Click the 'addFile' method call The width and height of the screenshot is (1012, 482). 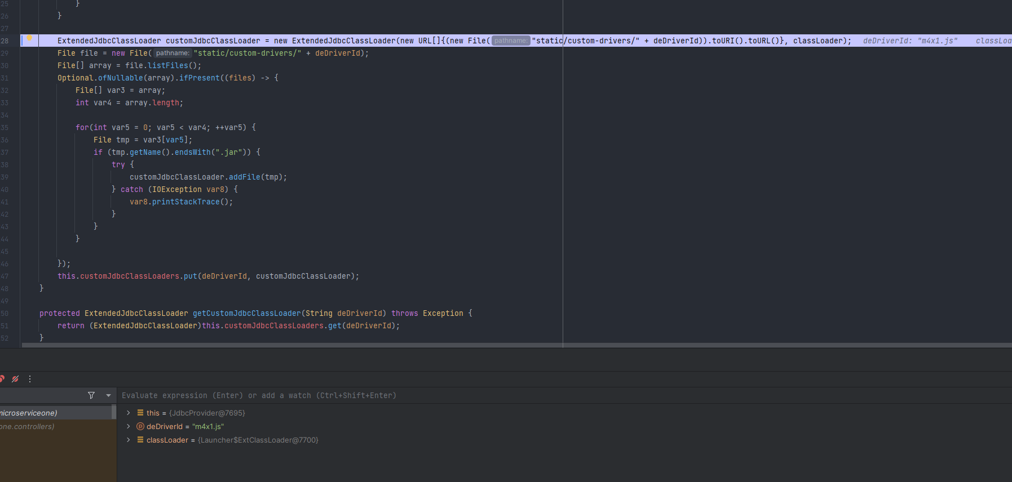tap(245, 177)
